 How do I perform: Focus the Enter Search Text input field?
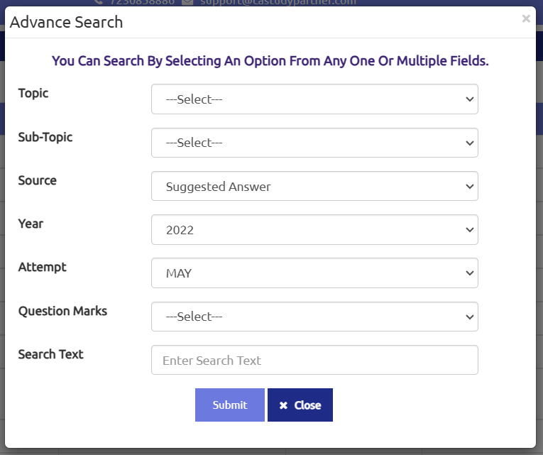click(314, 360)
